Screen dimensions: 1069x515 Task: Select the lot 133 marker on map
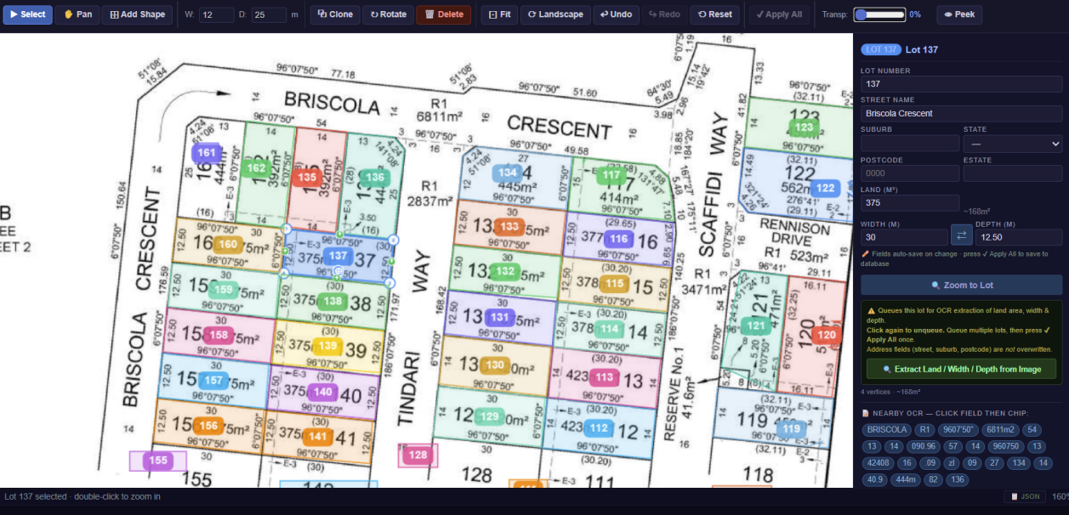coord(509,227)
